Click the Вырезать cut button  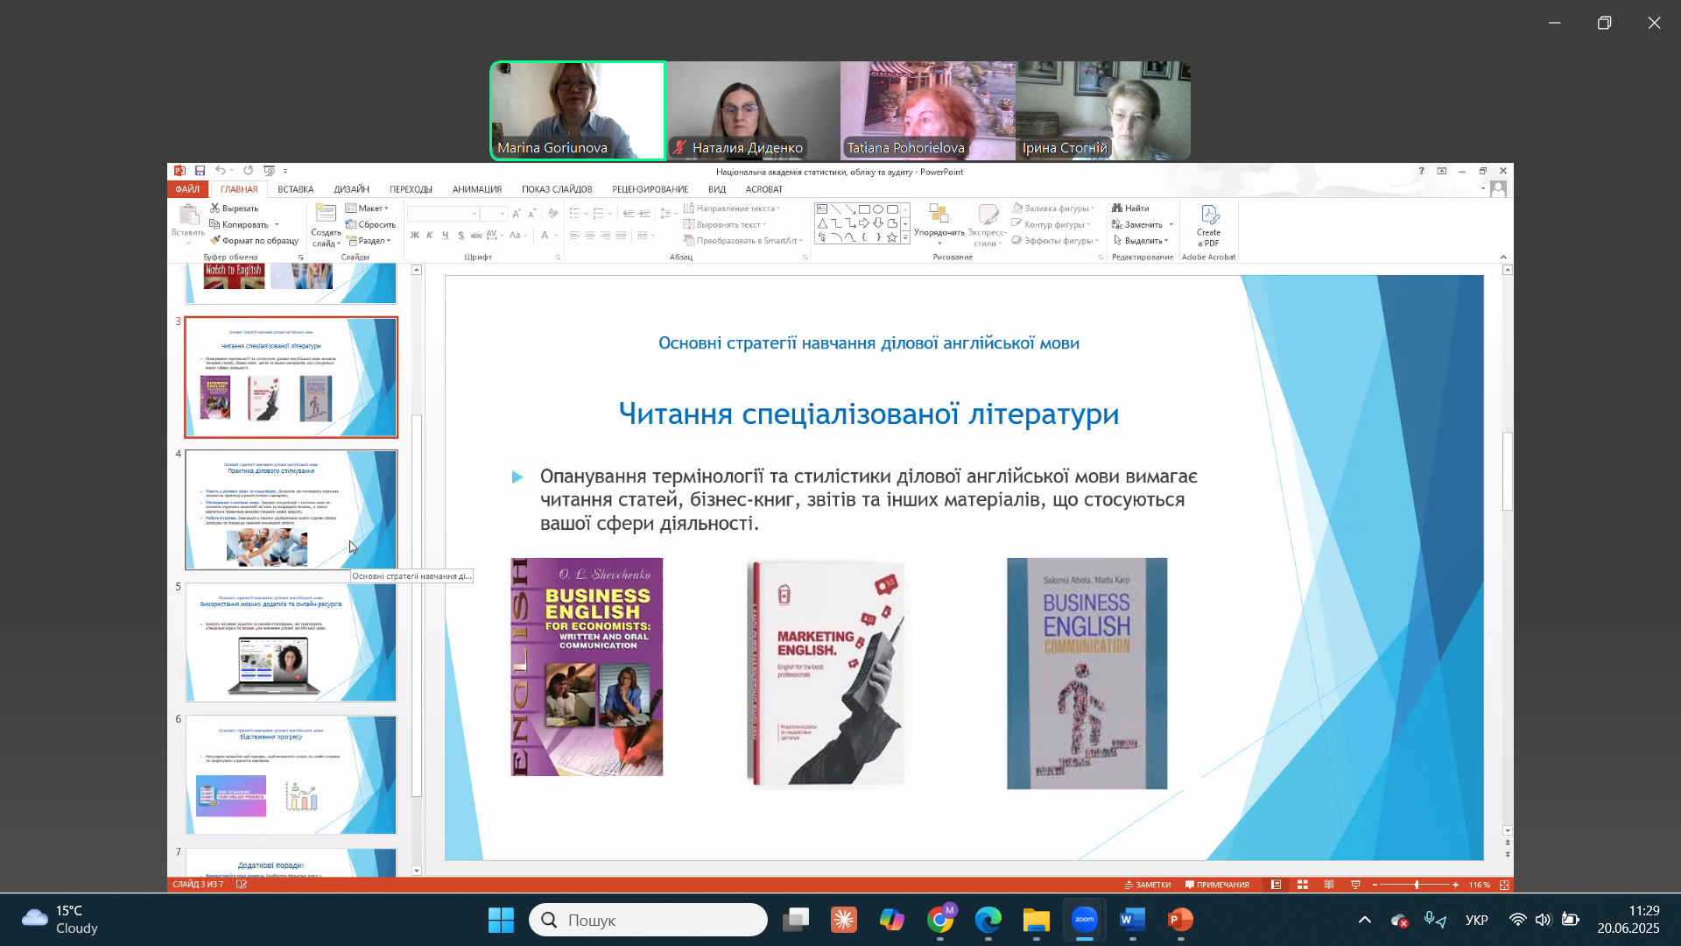click(x=235, y=208)
